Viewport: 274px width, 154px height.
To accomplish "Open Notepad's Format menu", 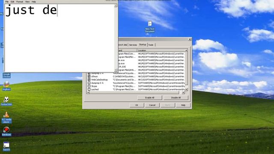I will coord(20,2).
